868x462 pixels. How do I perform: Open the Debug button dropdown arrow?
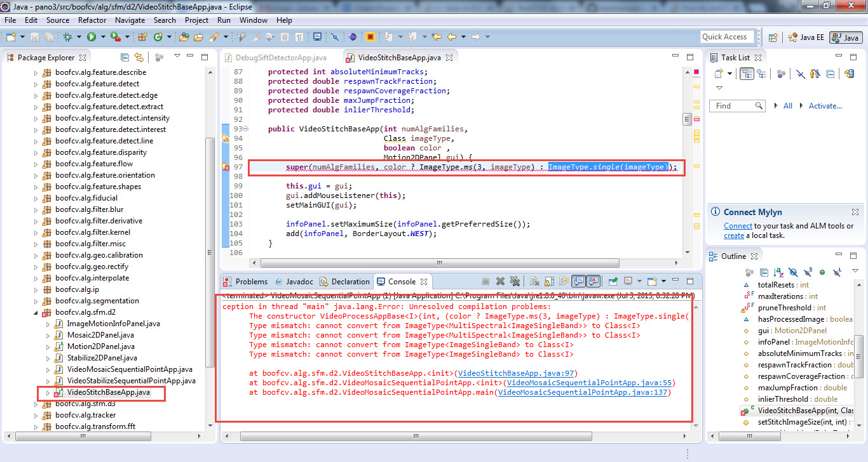coord(79,37)
